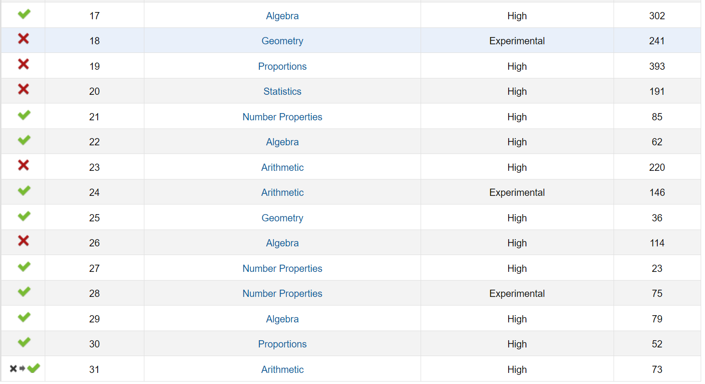Open the Statistics link for question 20

[x=282, y=91]
